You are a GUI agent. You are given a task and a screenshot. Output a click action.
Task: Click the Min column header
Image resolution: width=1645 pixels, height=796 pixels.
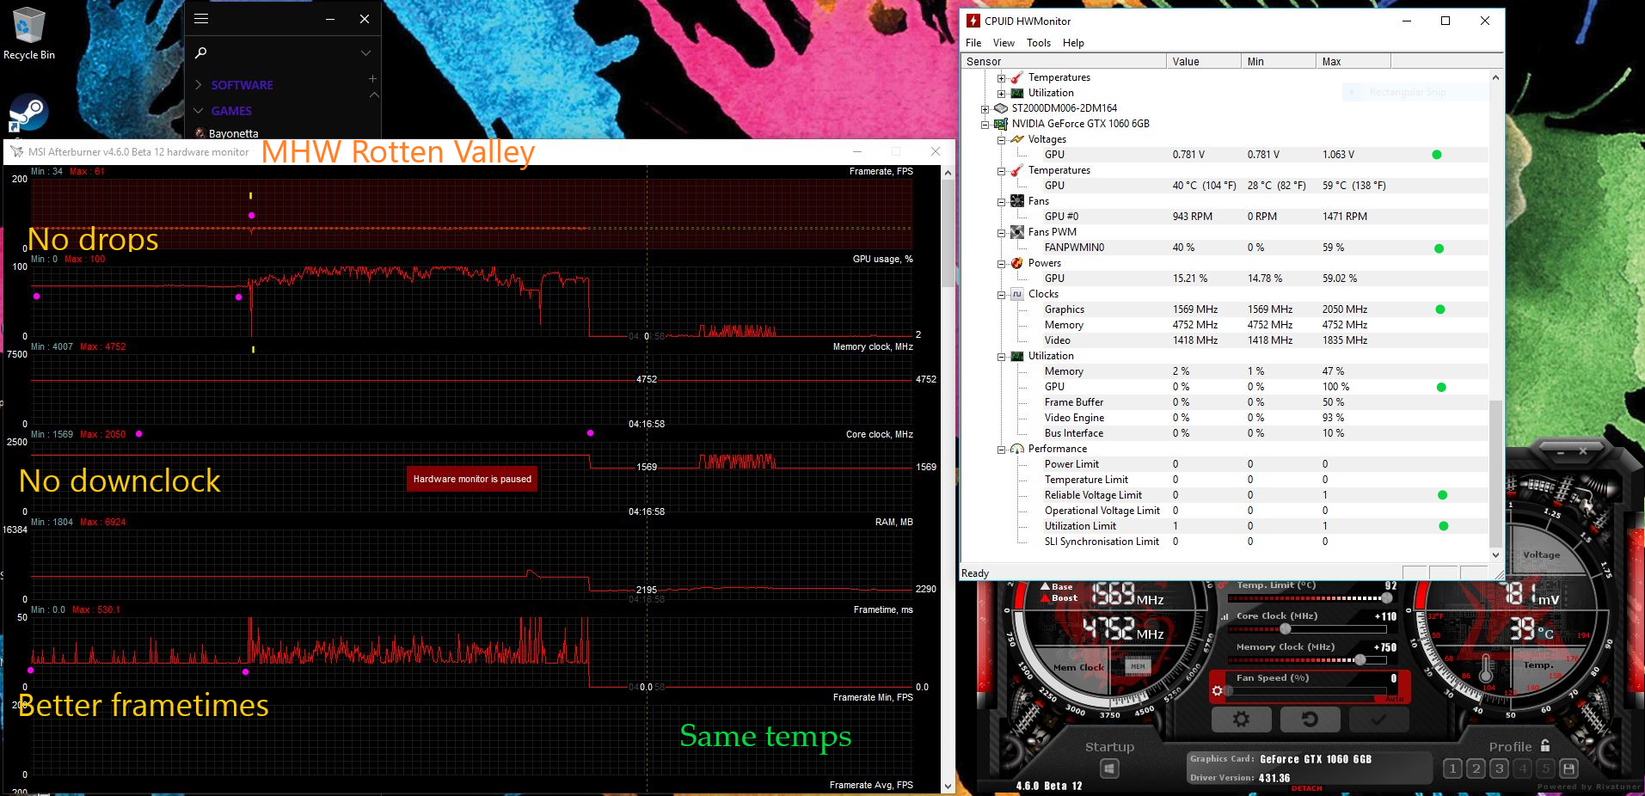click(x=1278, y=61)
